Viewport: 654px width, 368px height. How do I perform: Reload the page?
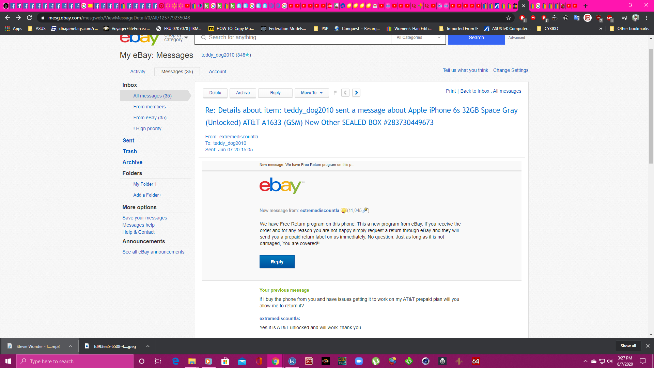click(29, 18)
